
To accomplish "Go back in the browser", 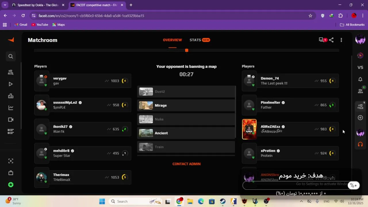I will [5, 16].
